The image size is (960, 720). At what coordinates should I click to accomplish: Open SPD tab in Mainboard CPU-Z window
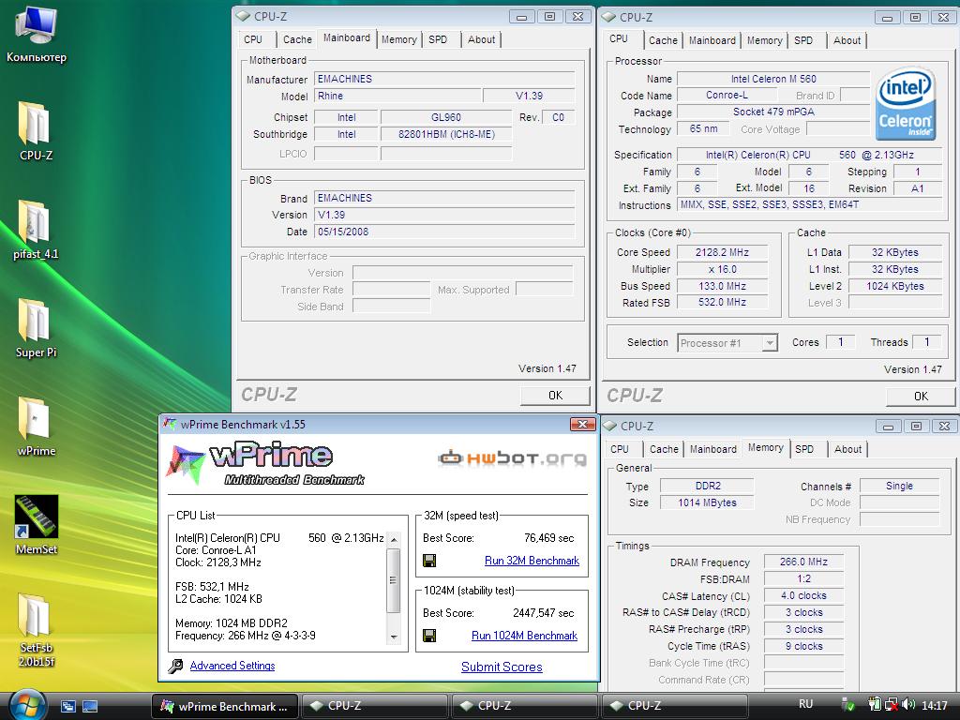tap(438, 39)
